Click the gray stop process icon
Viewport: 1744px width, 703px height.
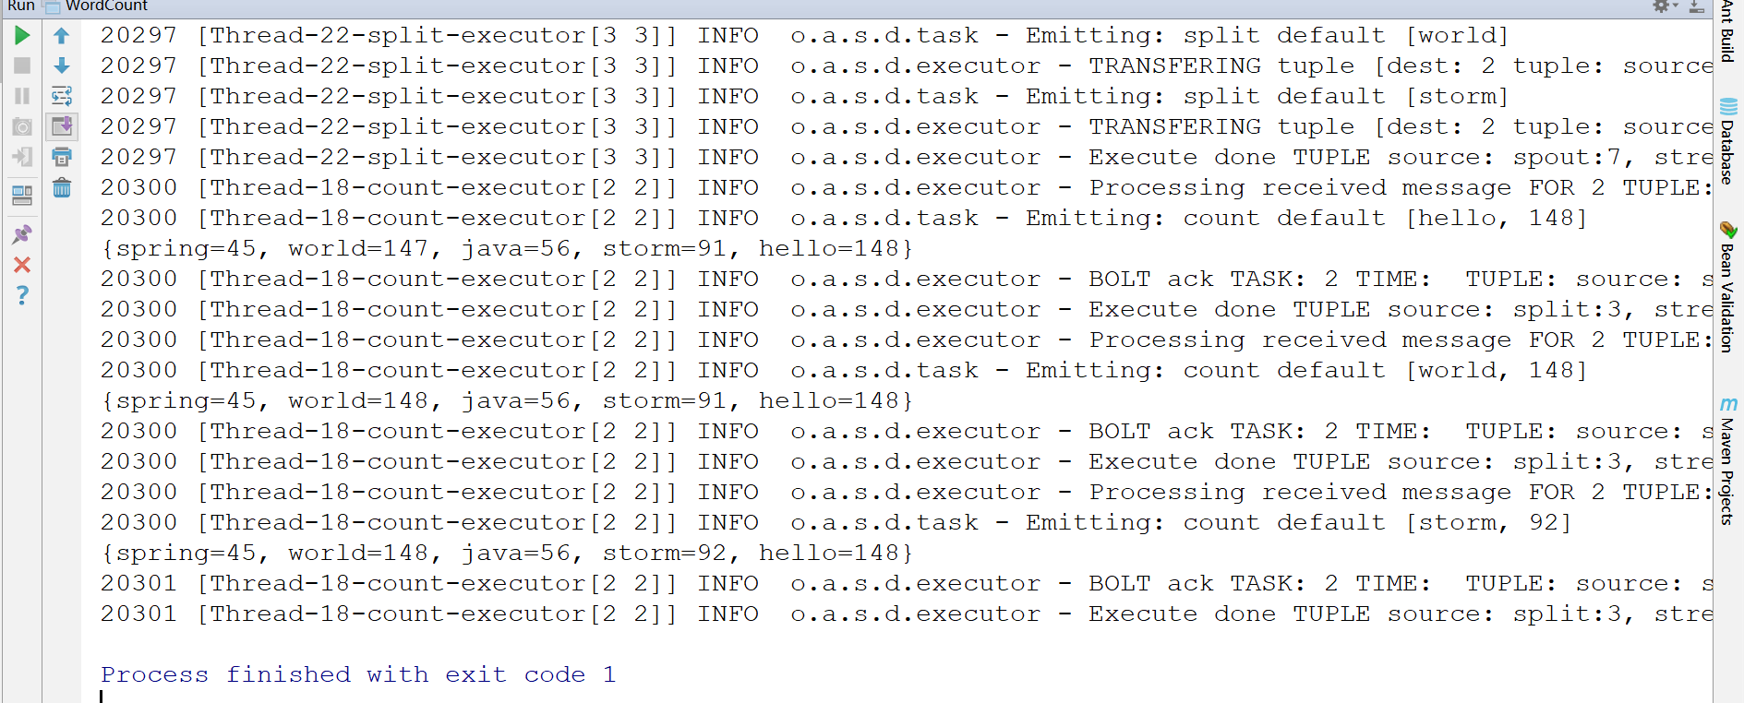click(22, 66)
